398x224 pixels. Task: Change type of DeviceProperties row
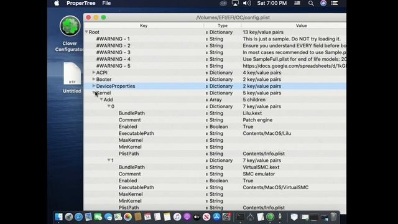206,86
